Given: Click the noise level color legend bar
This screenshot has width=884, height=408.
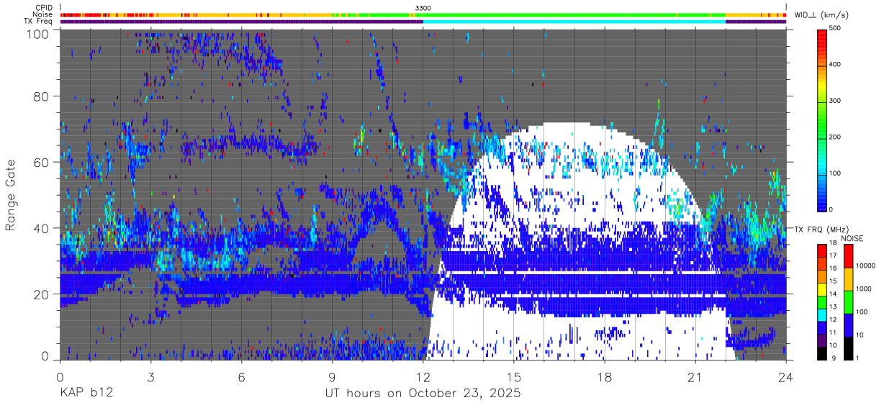Looking at the screenshot, I should pyautogui.click(x=849, y=301).
